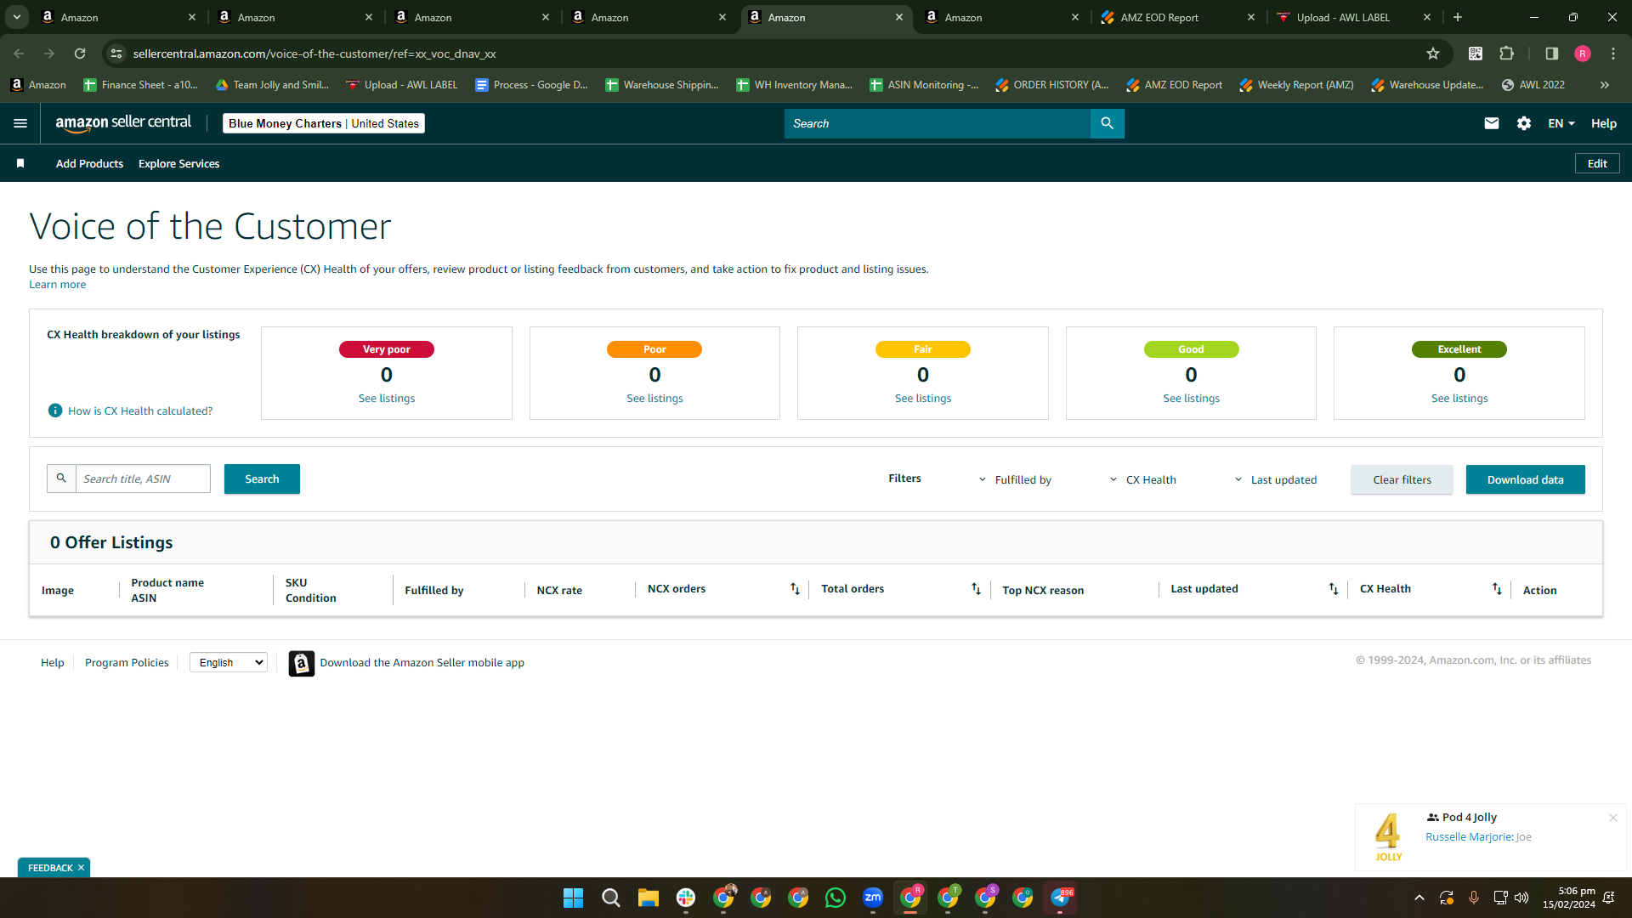Screen dimensions: 1632x918
Task: Close the FEEDBACK tab
Action: point(81,868)
